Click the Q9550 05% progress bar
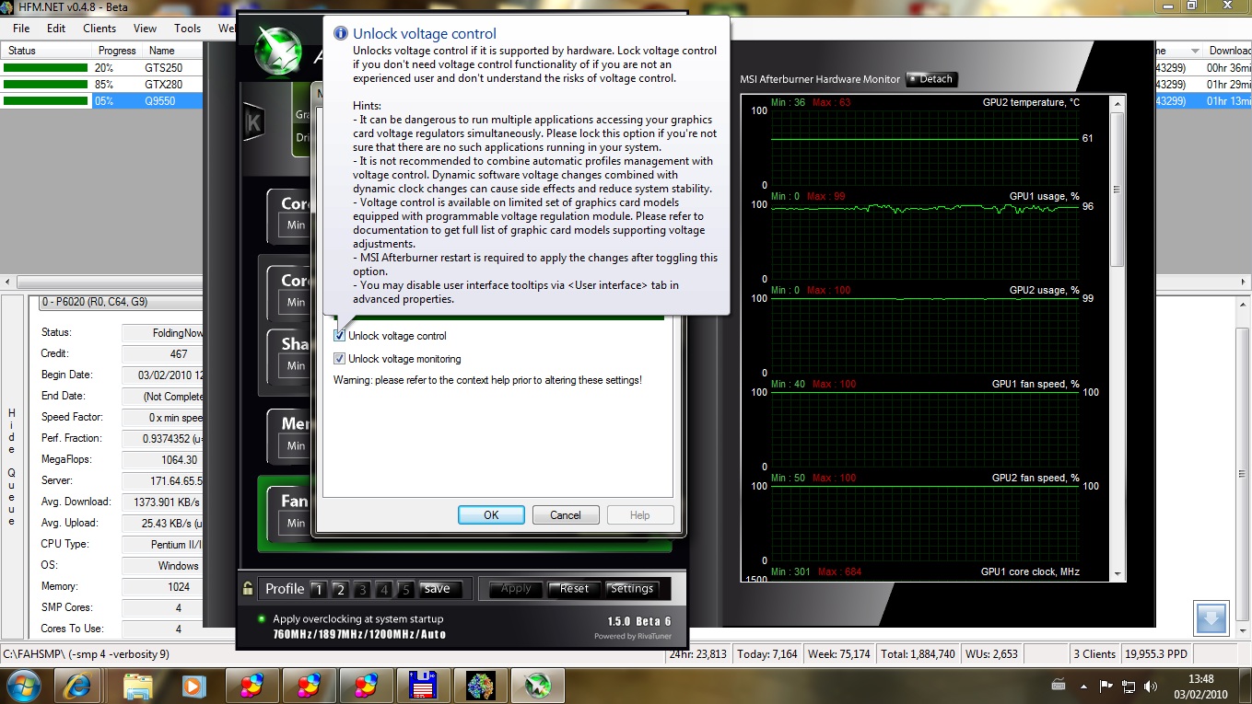Viewport: 1252px width, 704px height. pyautogui.click(x=45, y=101)
